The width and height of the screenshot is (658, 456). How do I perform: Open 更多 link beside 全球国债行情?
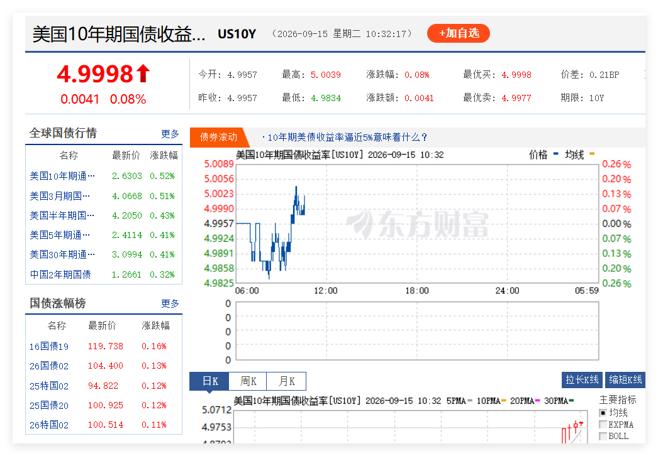pos(170,134)
